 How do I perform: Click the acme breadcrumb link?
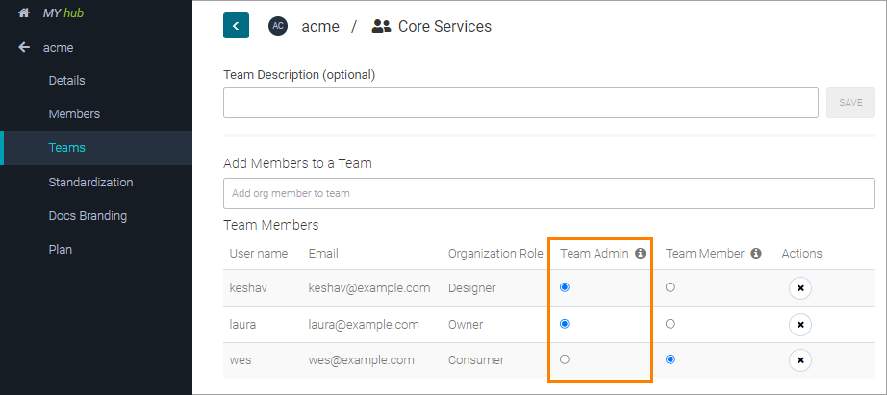click(x=320, y=27)
